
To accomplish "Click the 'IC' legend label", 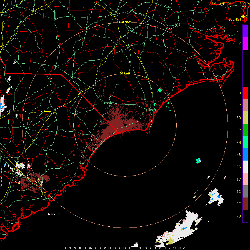I will (x=238, y=179).
